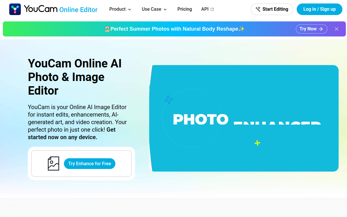
Task: Click the YouCam Online AI heading
Action: click(x=75, y=77)
